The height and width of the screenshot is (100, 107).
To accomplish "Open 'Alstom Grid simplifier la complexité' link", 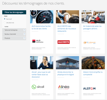I will click(x=93, y=73).
